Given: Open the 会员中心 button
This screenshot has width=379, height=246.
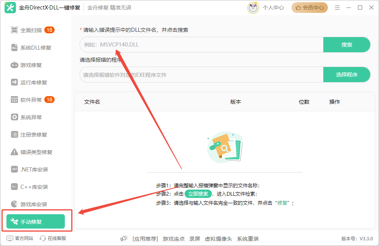Looking at the screenshot, I should (310, 8).
